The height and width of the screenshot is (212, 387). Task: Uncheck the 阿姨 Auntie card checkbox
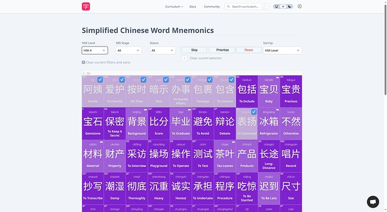click(100, 80)
